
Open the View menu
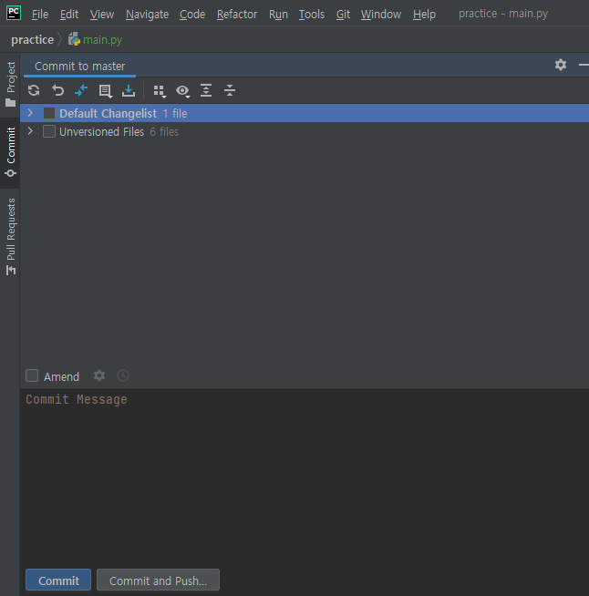(102, 14)
